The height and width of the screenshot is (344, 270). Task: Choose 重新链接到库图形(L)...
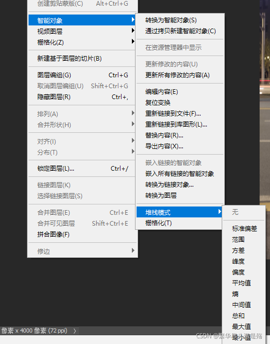[x=180, y=125]
